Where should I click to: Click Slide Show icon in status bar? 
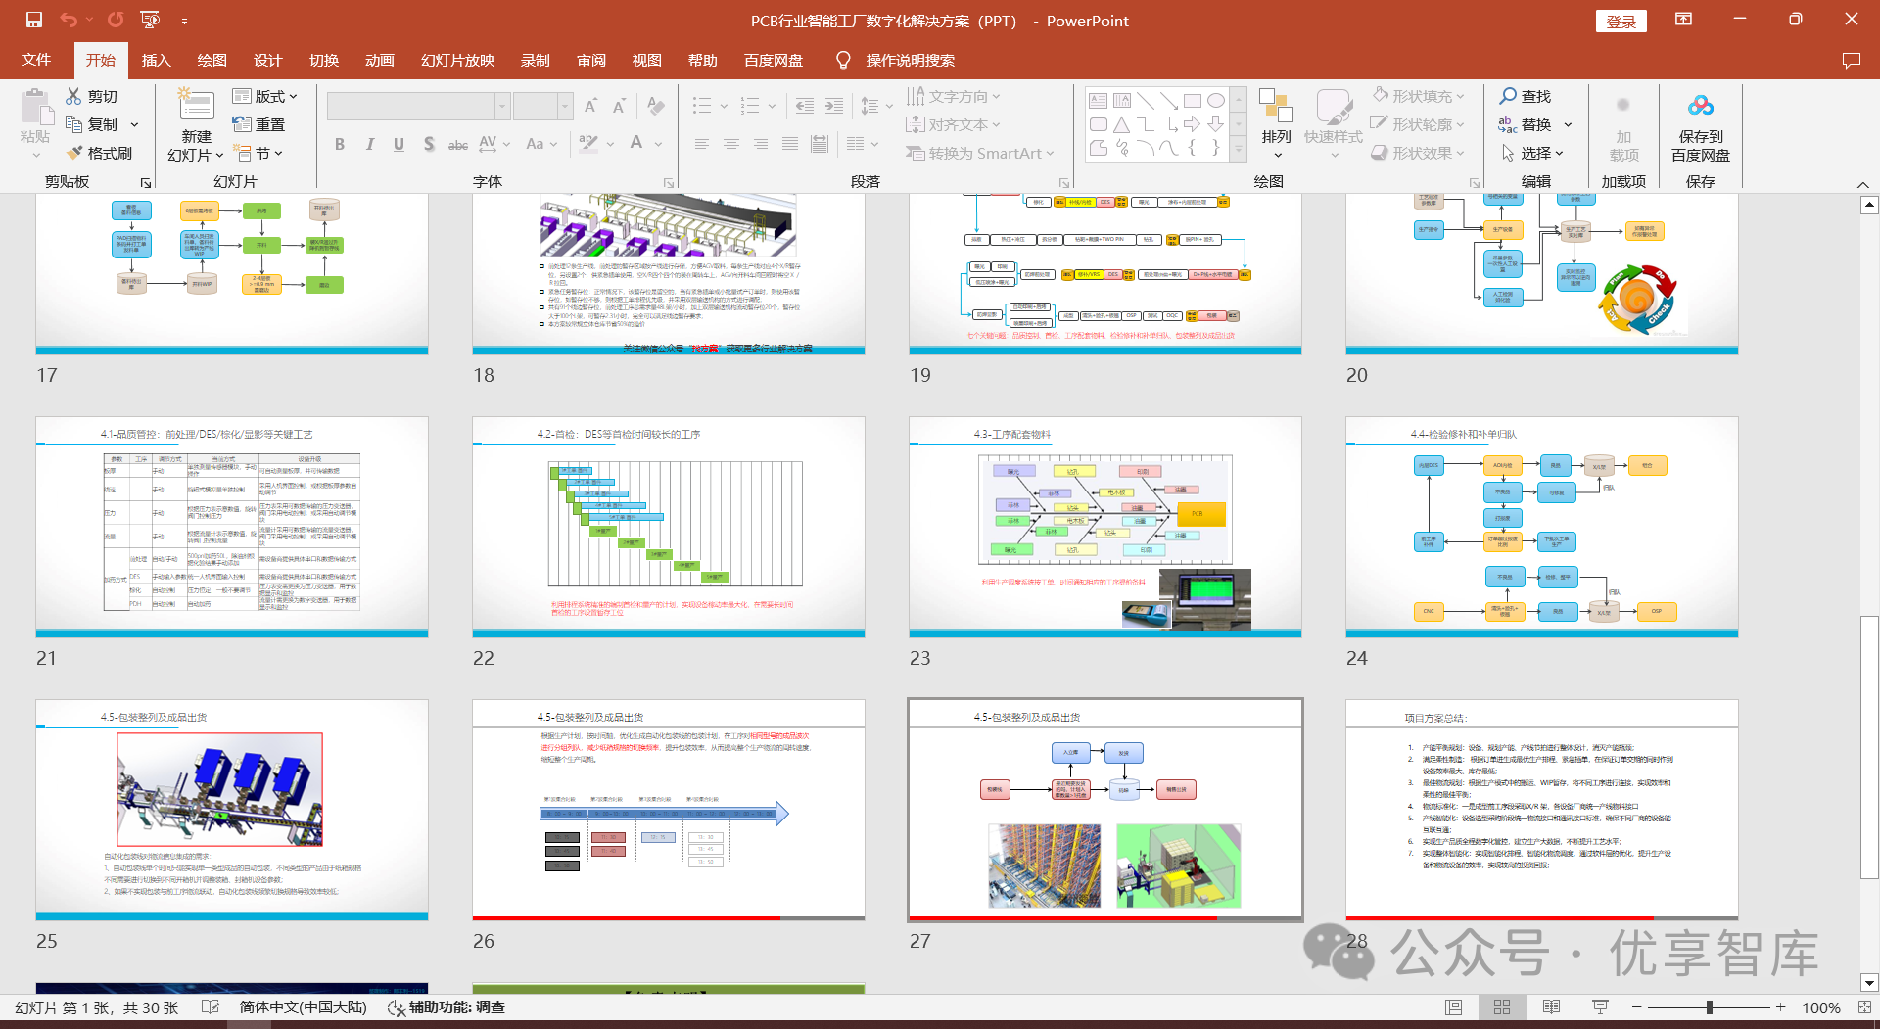click(1600, 1007)
